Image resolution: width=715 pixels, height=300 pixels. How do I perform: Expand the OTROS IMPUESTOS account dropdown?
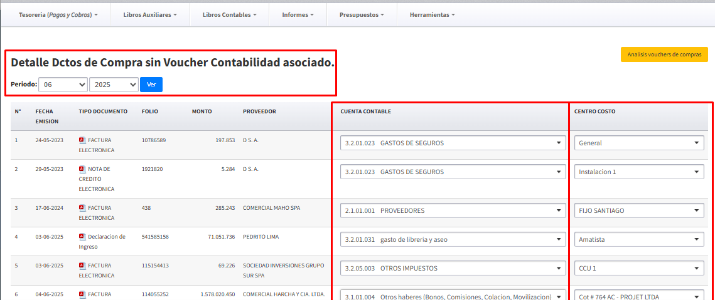[452, 268]
